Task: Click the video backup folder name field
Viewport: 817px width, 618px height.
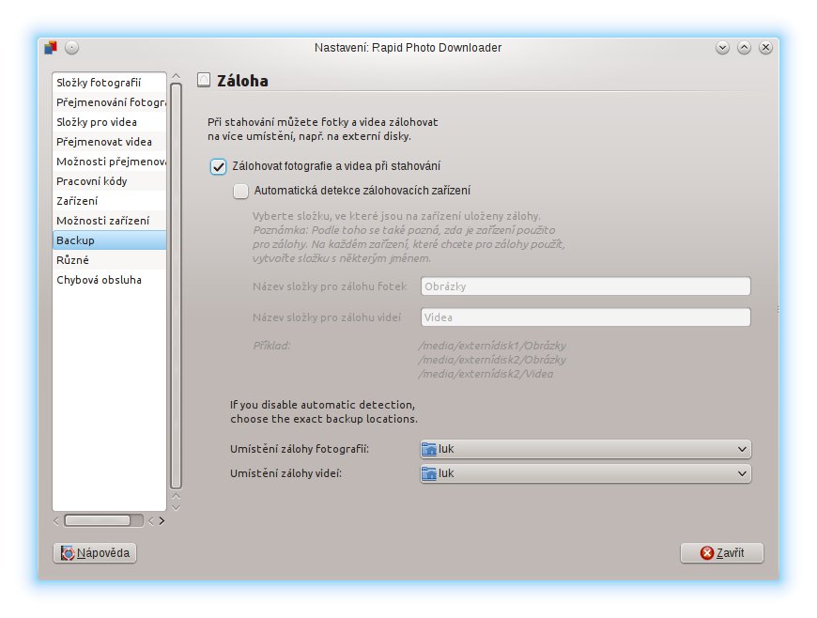Action: (586, 317)
